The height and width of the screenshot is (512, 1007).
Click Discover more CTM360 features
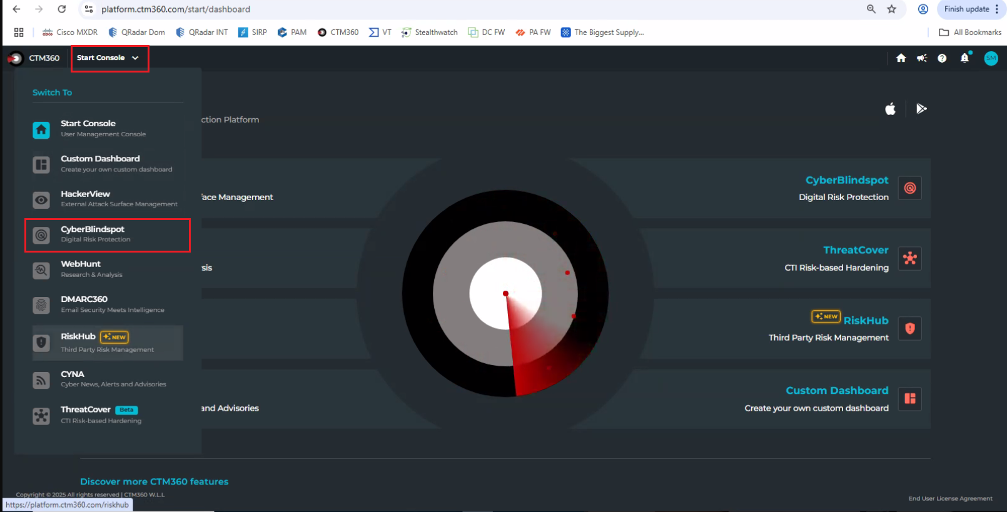[154, 482]
